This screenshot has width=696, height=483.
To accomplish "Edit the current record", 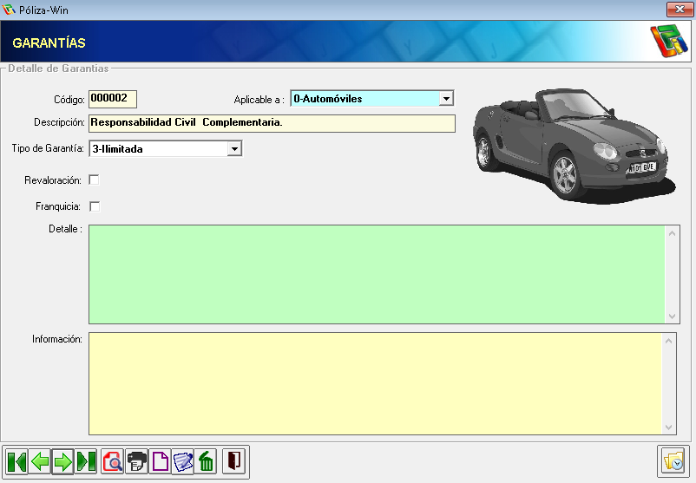I will pyautogui.click(x=182, y=461).
